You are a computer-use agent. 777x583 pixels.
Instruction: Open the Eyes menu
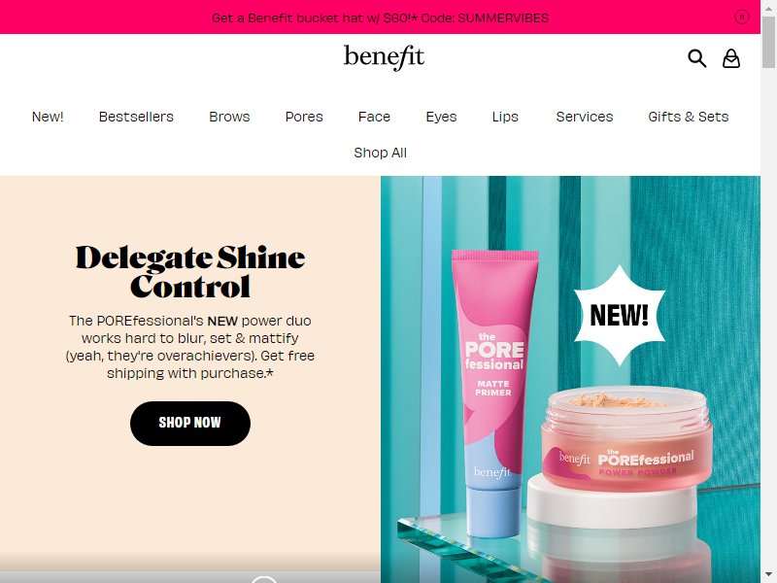(441, 117)
